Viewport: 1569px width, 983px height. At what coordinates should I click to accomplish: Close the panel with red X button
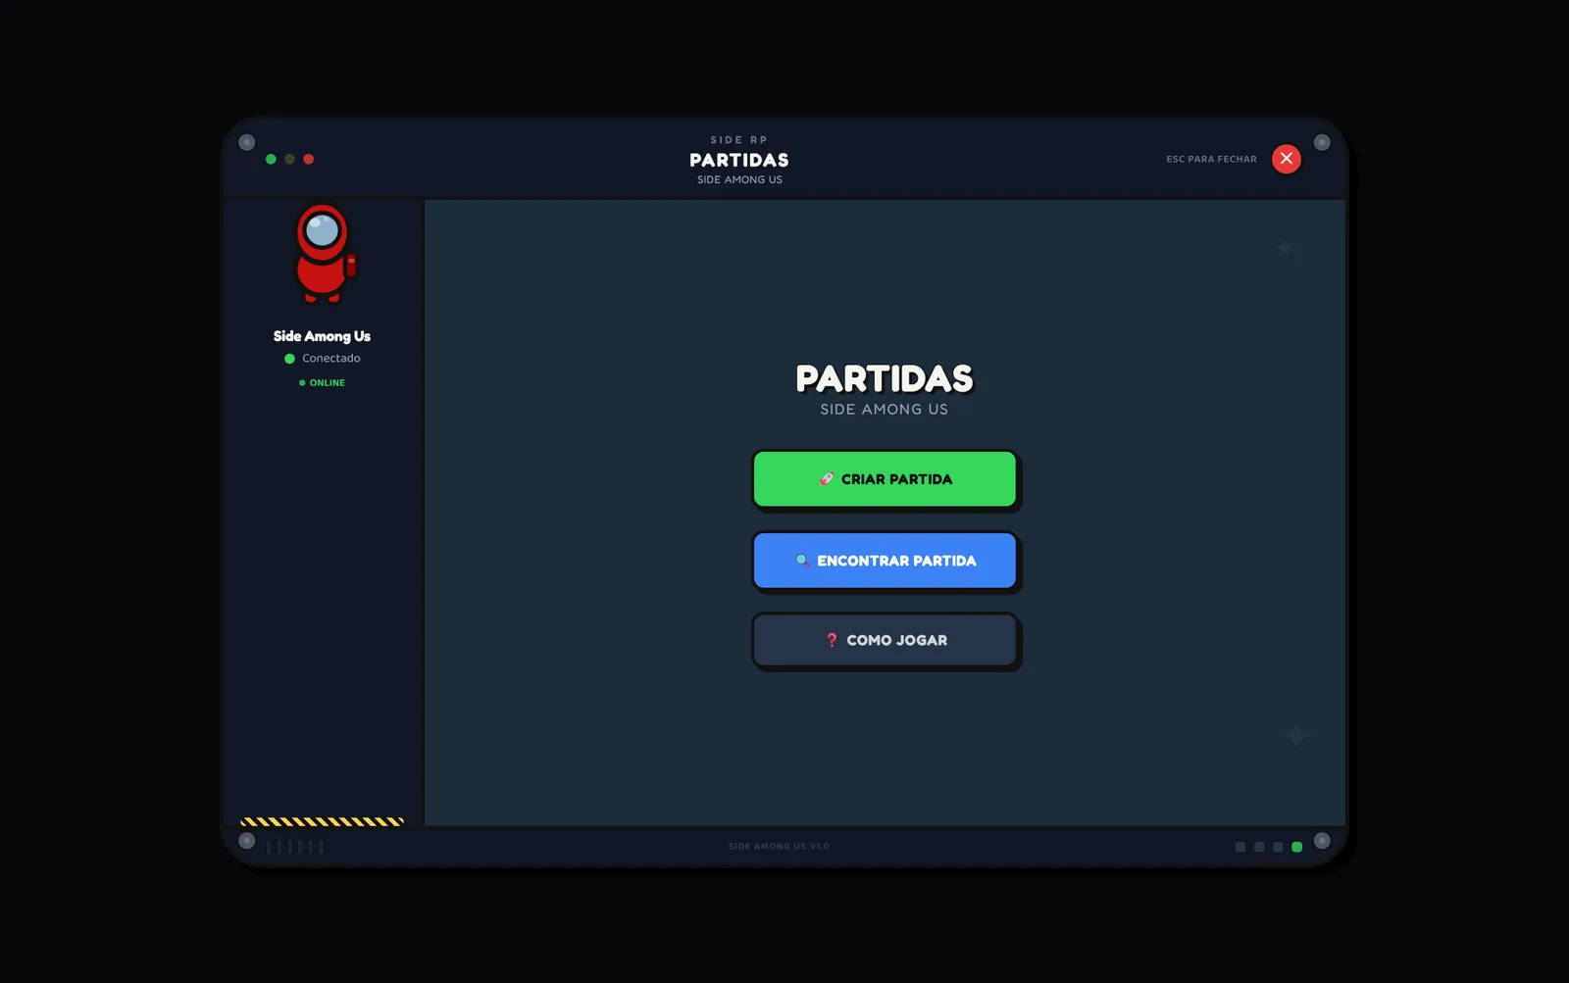point(1287,159)
